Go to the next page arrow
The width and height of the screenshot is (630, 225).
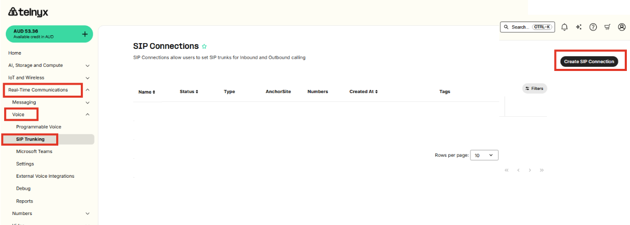click(530, 170)
